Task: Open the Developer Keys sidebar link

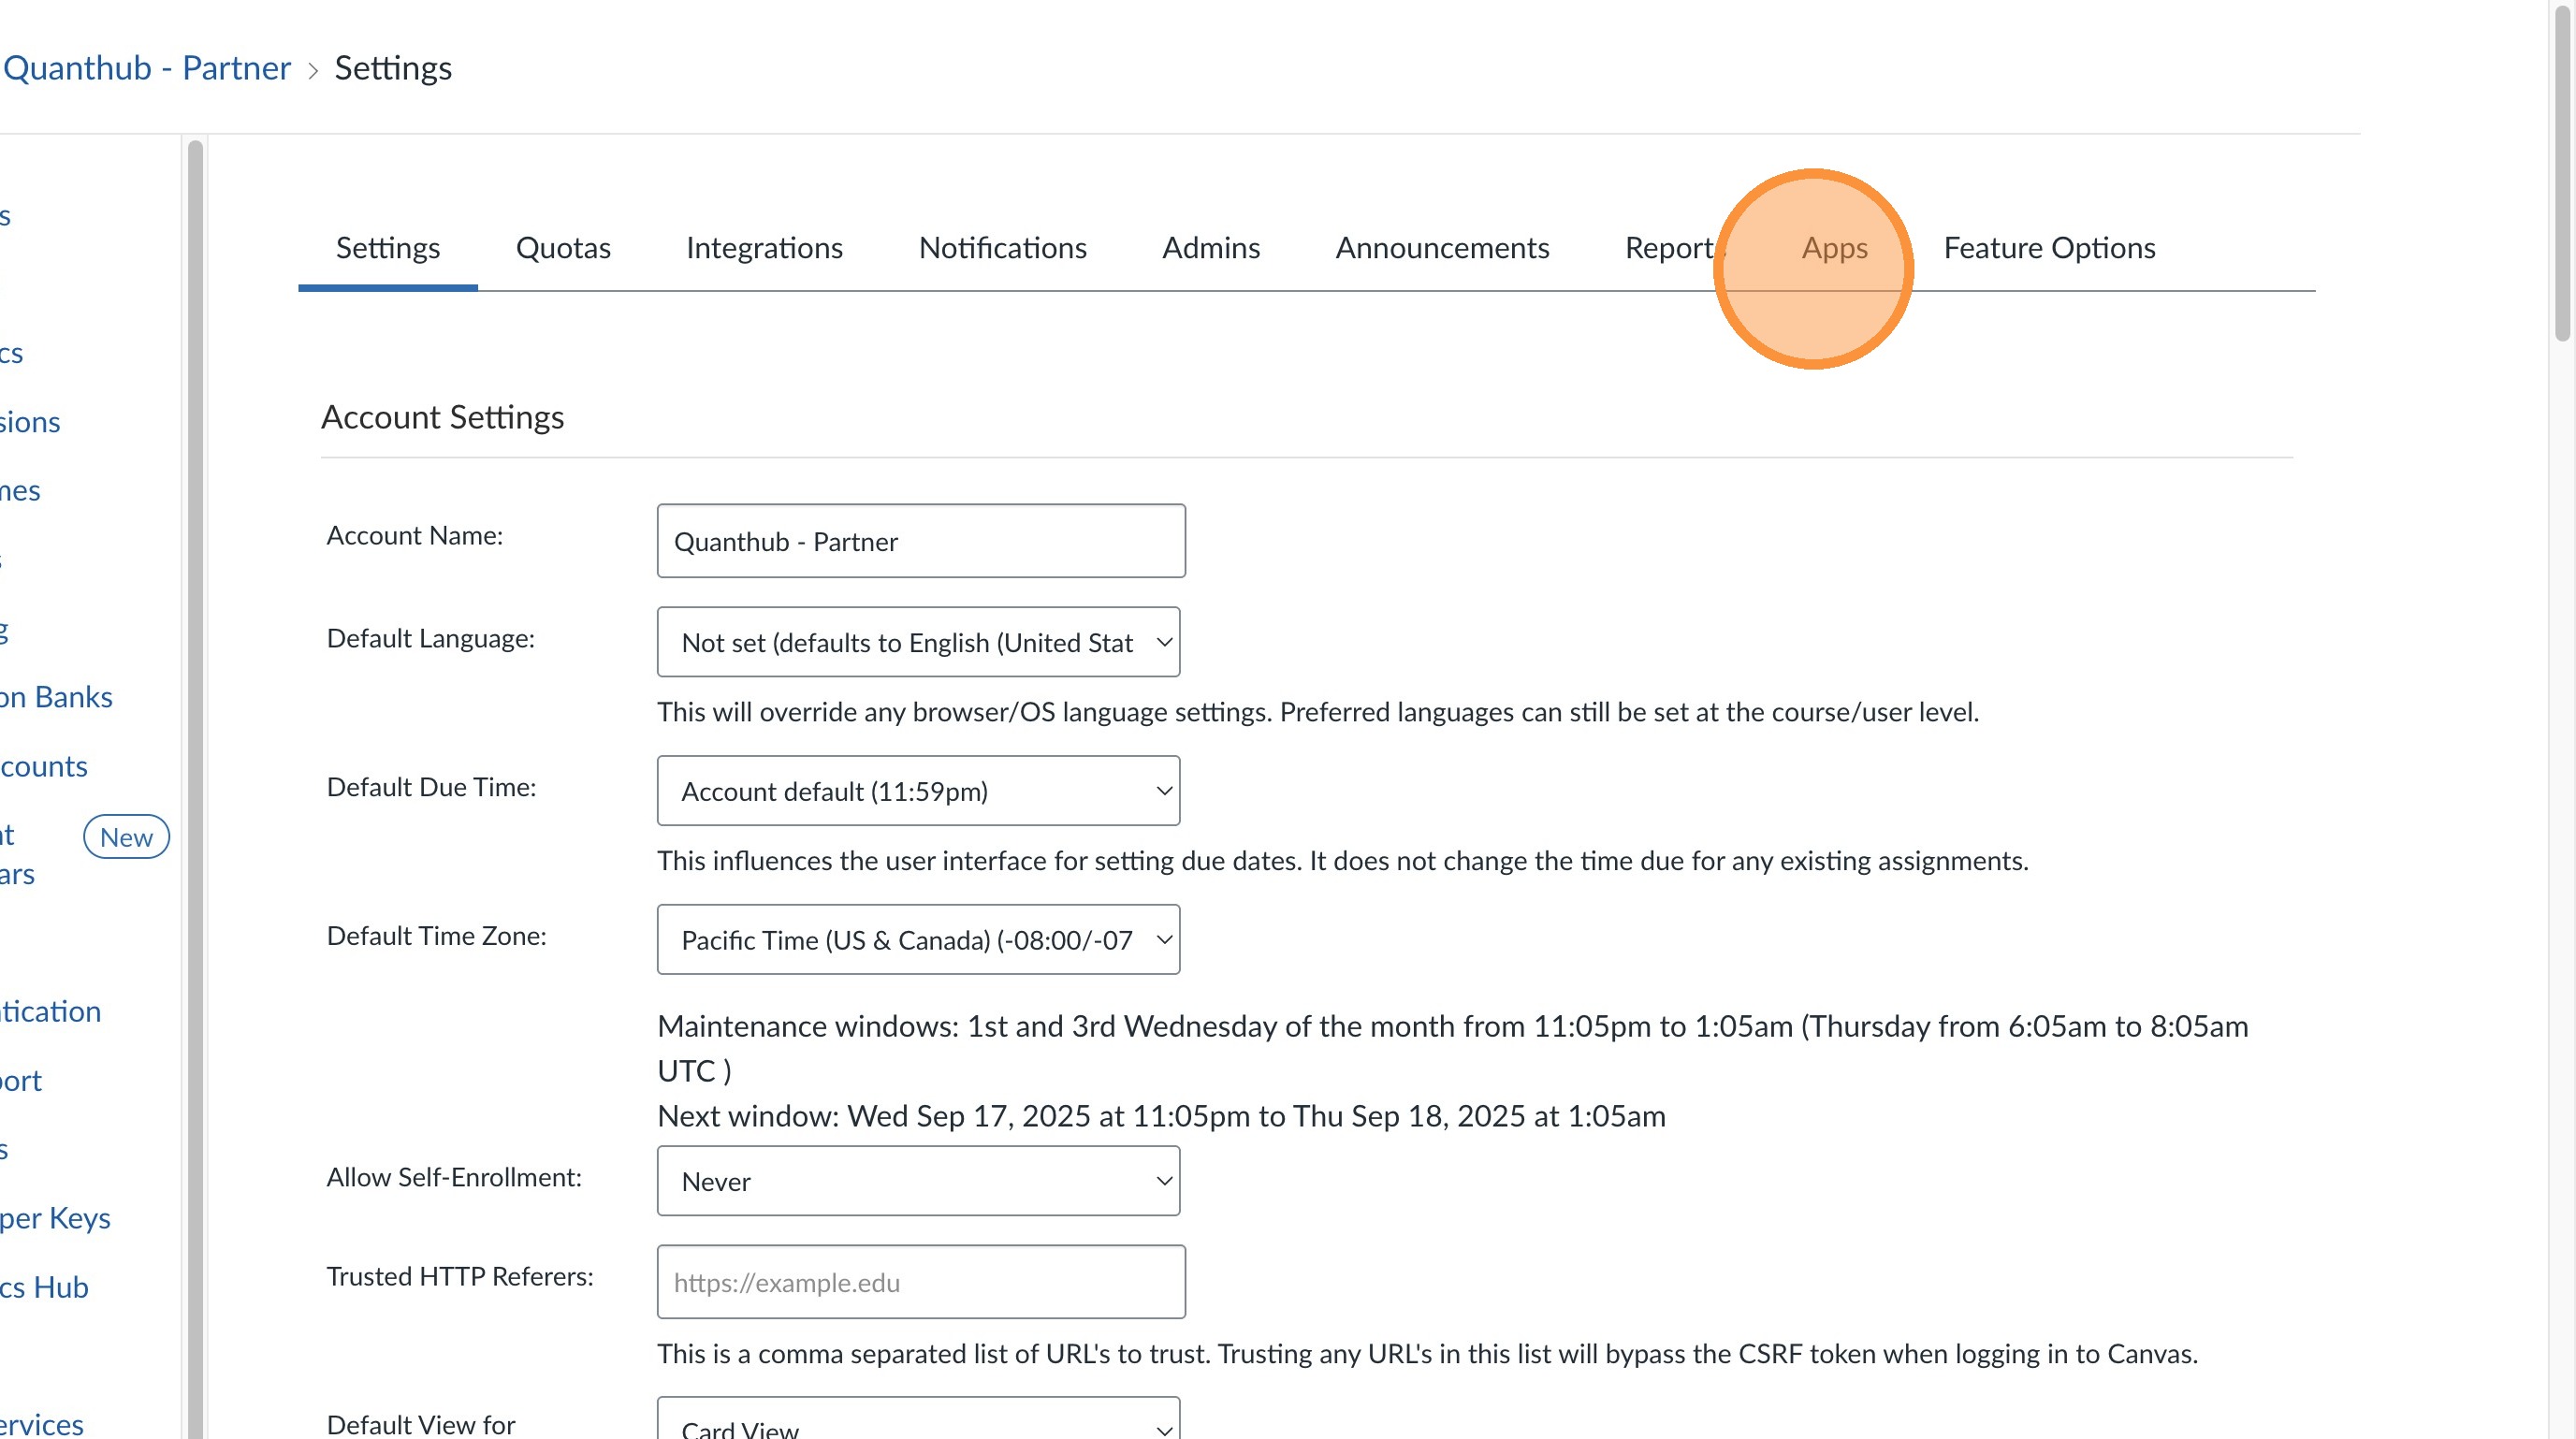Action: [x=55, y=1218]
